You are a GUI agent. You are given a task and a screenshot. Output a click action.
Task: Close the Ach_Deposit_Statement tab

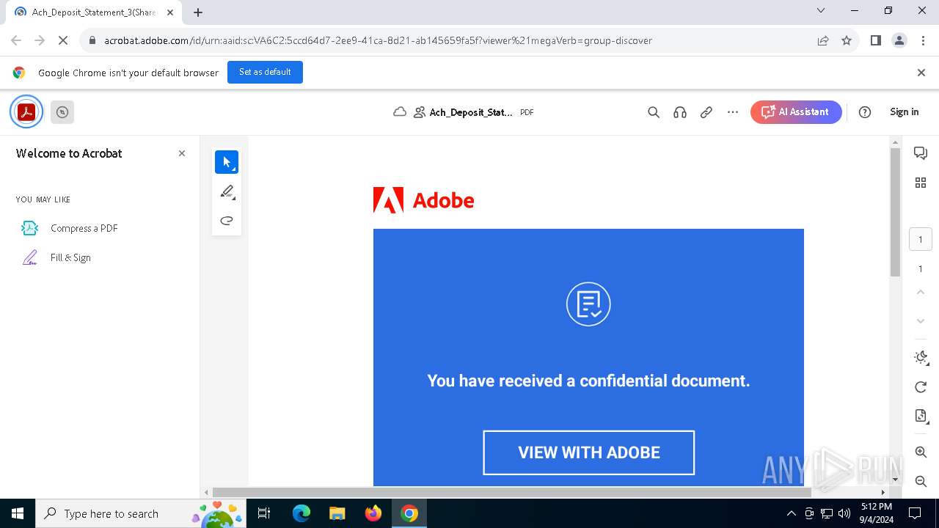169,12
